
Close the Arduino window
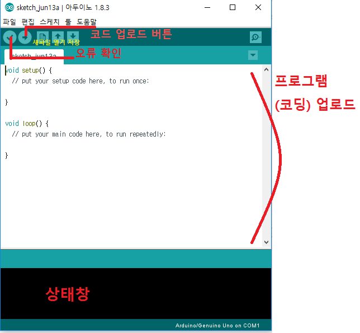258,7
